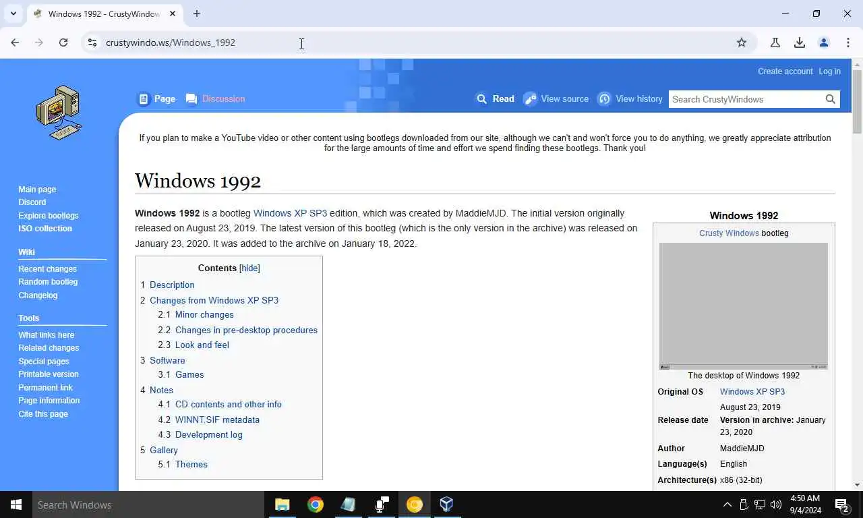Click the browser forward arrow
This screenshot has width=863, height=518.
tap(39, 42)
